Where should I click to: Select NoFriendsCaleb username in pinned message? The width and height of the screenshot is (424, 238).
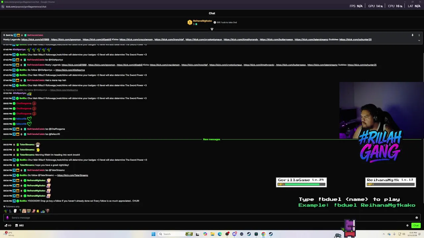[35, 35]
